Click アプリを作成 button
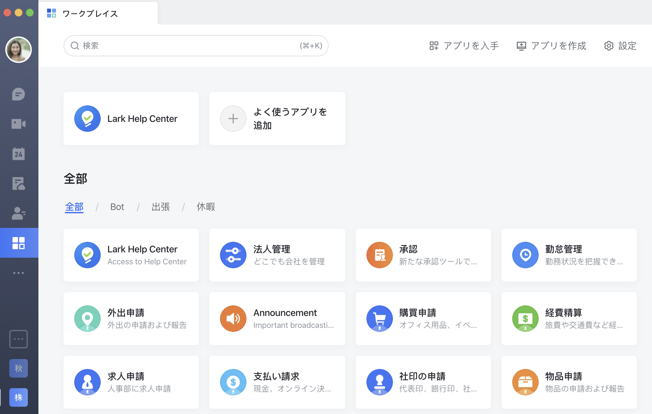 pyautogui.click(x=551, y=46)
